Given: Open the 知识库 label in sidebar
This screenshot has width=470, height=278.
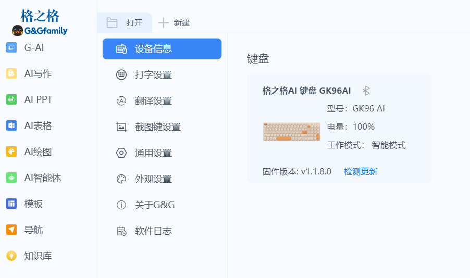Looking at the screenshot, I should pyautogui.click(x=38, y=256).
